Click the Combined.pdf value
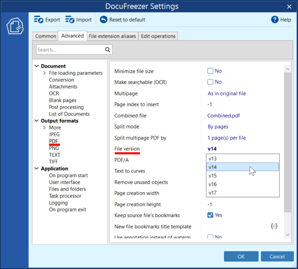 coord(224,116)
